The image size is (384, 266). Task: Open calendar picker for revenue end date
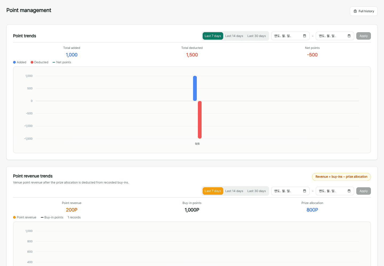click(349, 191)
